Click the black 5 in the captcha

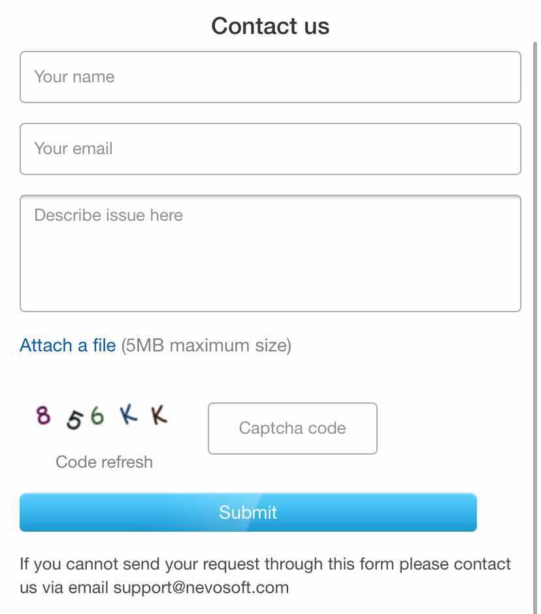pyautogui.click(x=74, y=420)
